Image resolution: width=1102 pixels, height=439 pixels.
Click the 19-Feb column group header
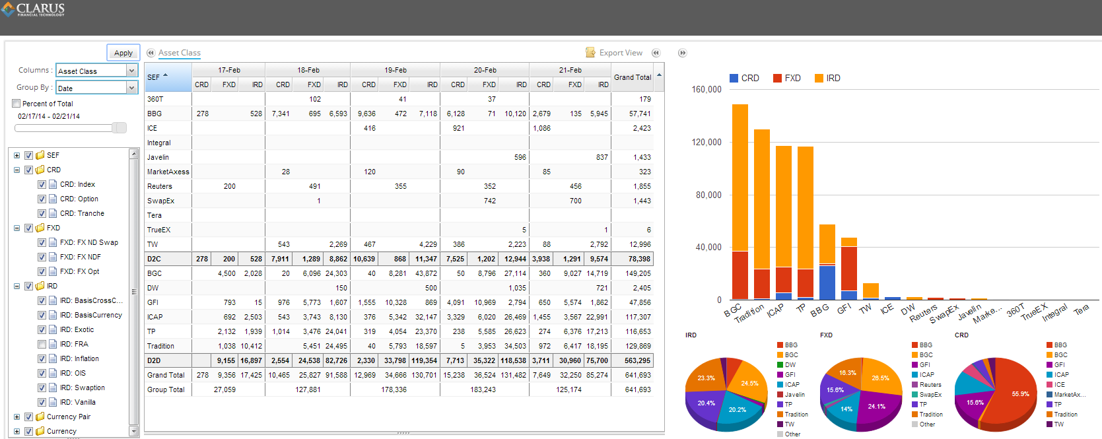pos(396,70)
